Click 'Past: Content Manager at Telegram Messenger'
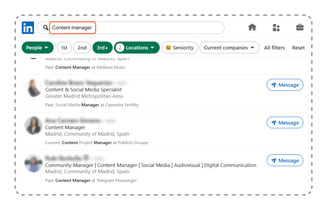327x210 pixels. click(x=91, y=180)
